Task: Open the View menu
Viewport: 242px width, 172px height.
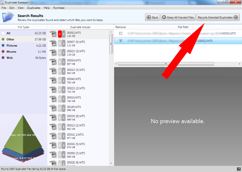Action: pyautogui.click(x=21, y=8)
